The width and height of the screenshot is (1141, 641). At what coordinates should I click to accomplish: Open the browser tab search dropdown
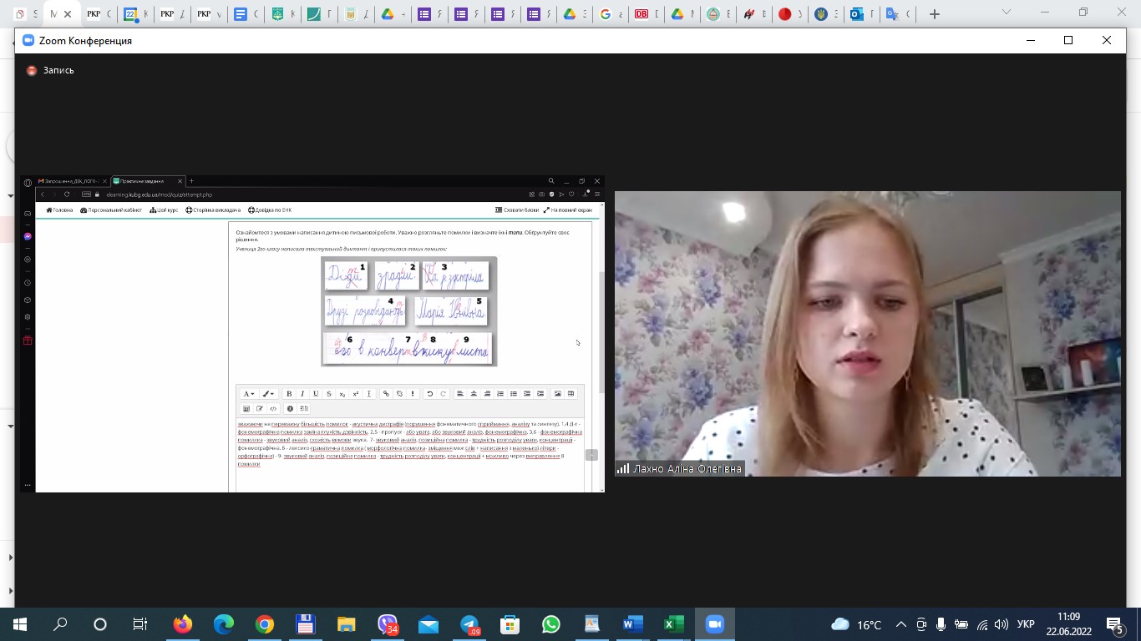pyautogui.click(x=1007, y=13)
